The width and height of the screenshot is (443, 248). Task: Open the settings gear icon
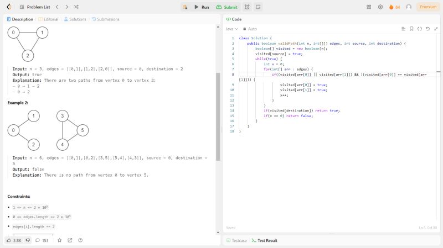point(380,7)
